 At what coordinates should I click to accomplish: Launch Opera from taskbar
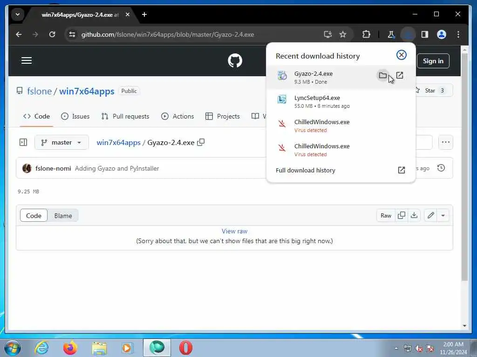point(185,348)
